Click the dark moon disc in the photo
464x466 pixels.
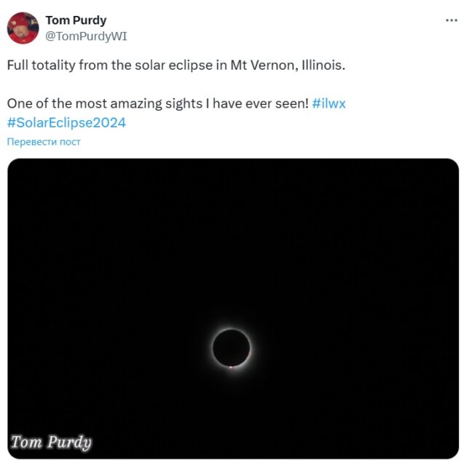point(232,347)
